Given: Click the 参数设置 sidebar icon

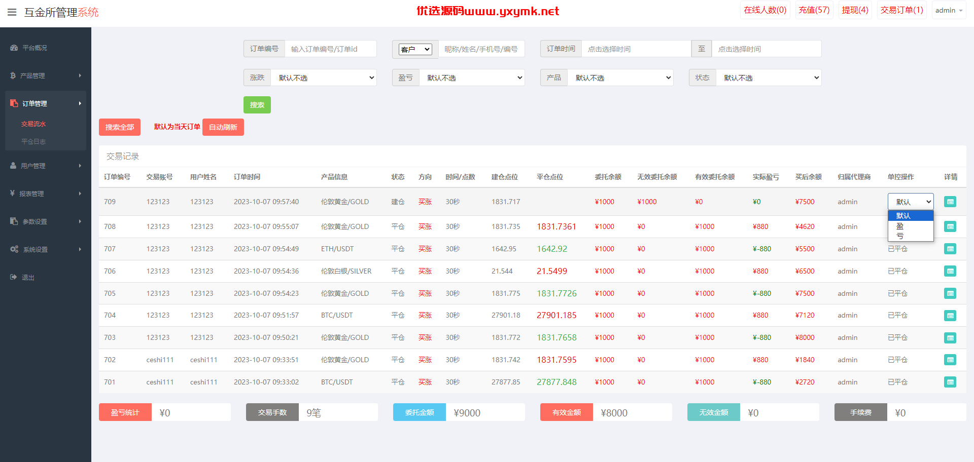Looking at the screenshot, I should coord(14,221).
